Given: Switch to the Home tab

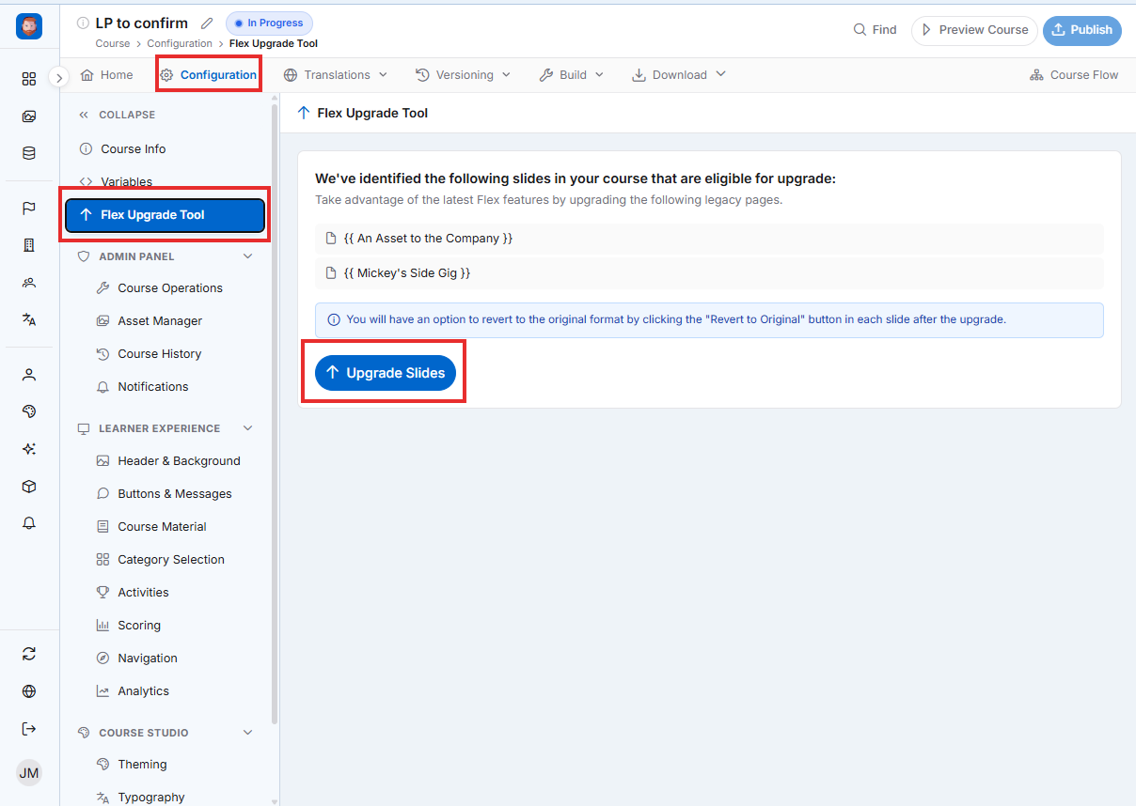Looking at the screenshot, I should (107, 75).
